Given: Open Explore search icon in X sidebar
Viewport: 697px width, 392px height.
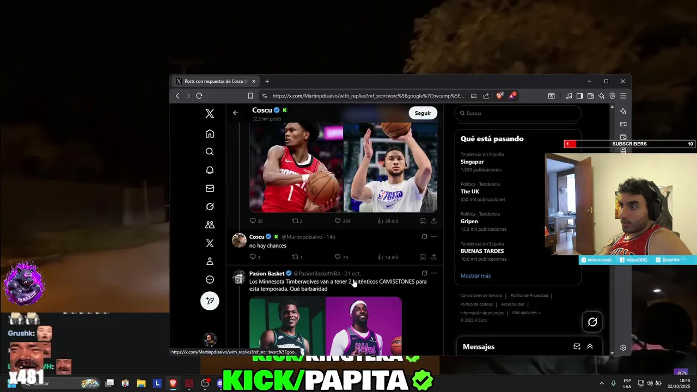Looking at the screenshot, I should coord(210,152).
